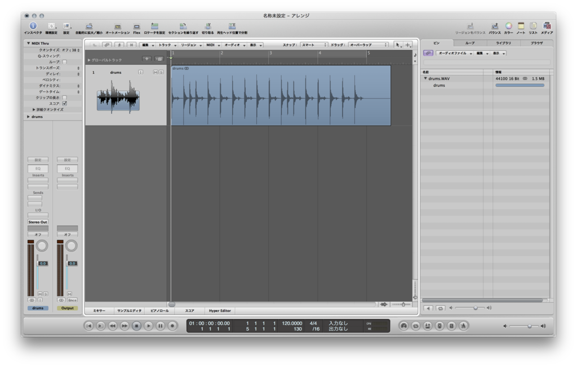Click the add track plus button

click(147, 59)
